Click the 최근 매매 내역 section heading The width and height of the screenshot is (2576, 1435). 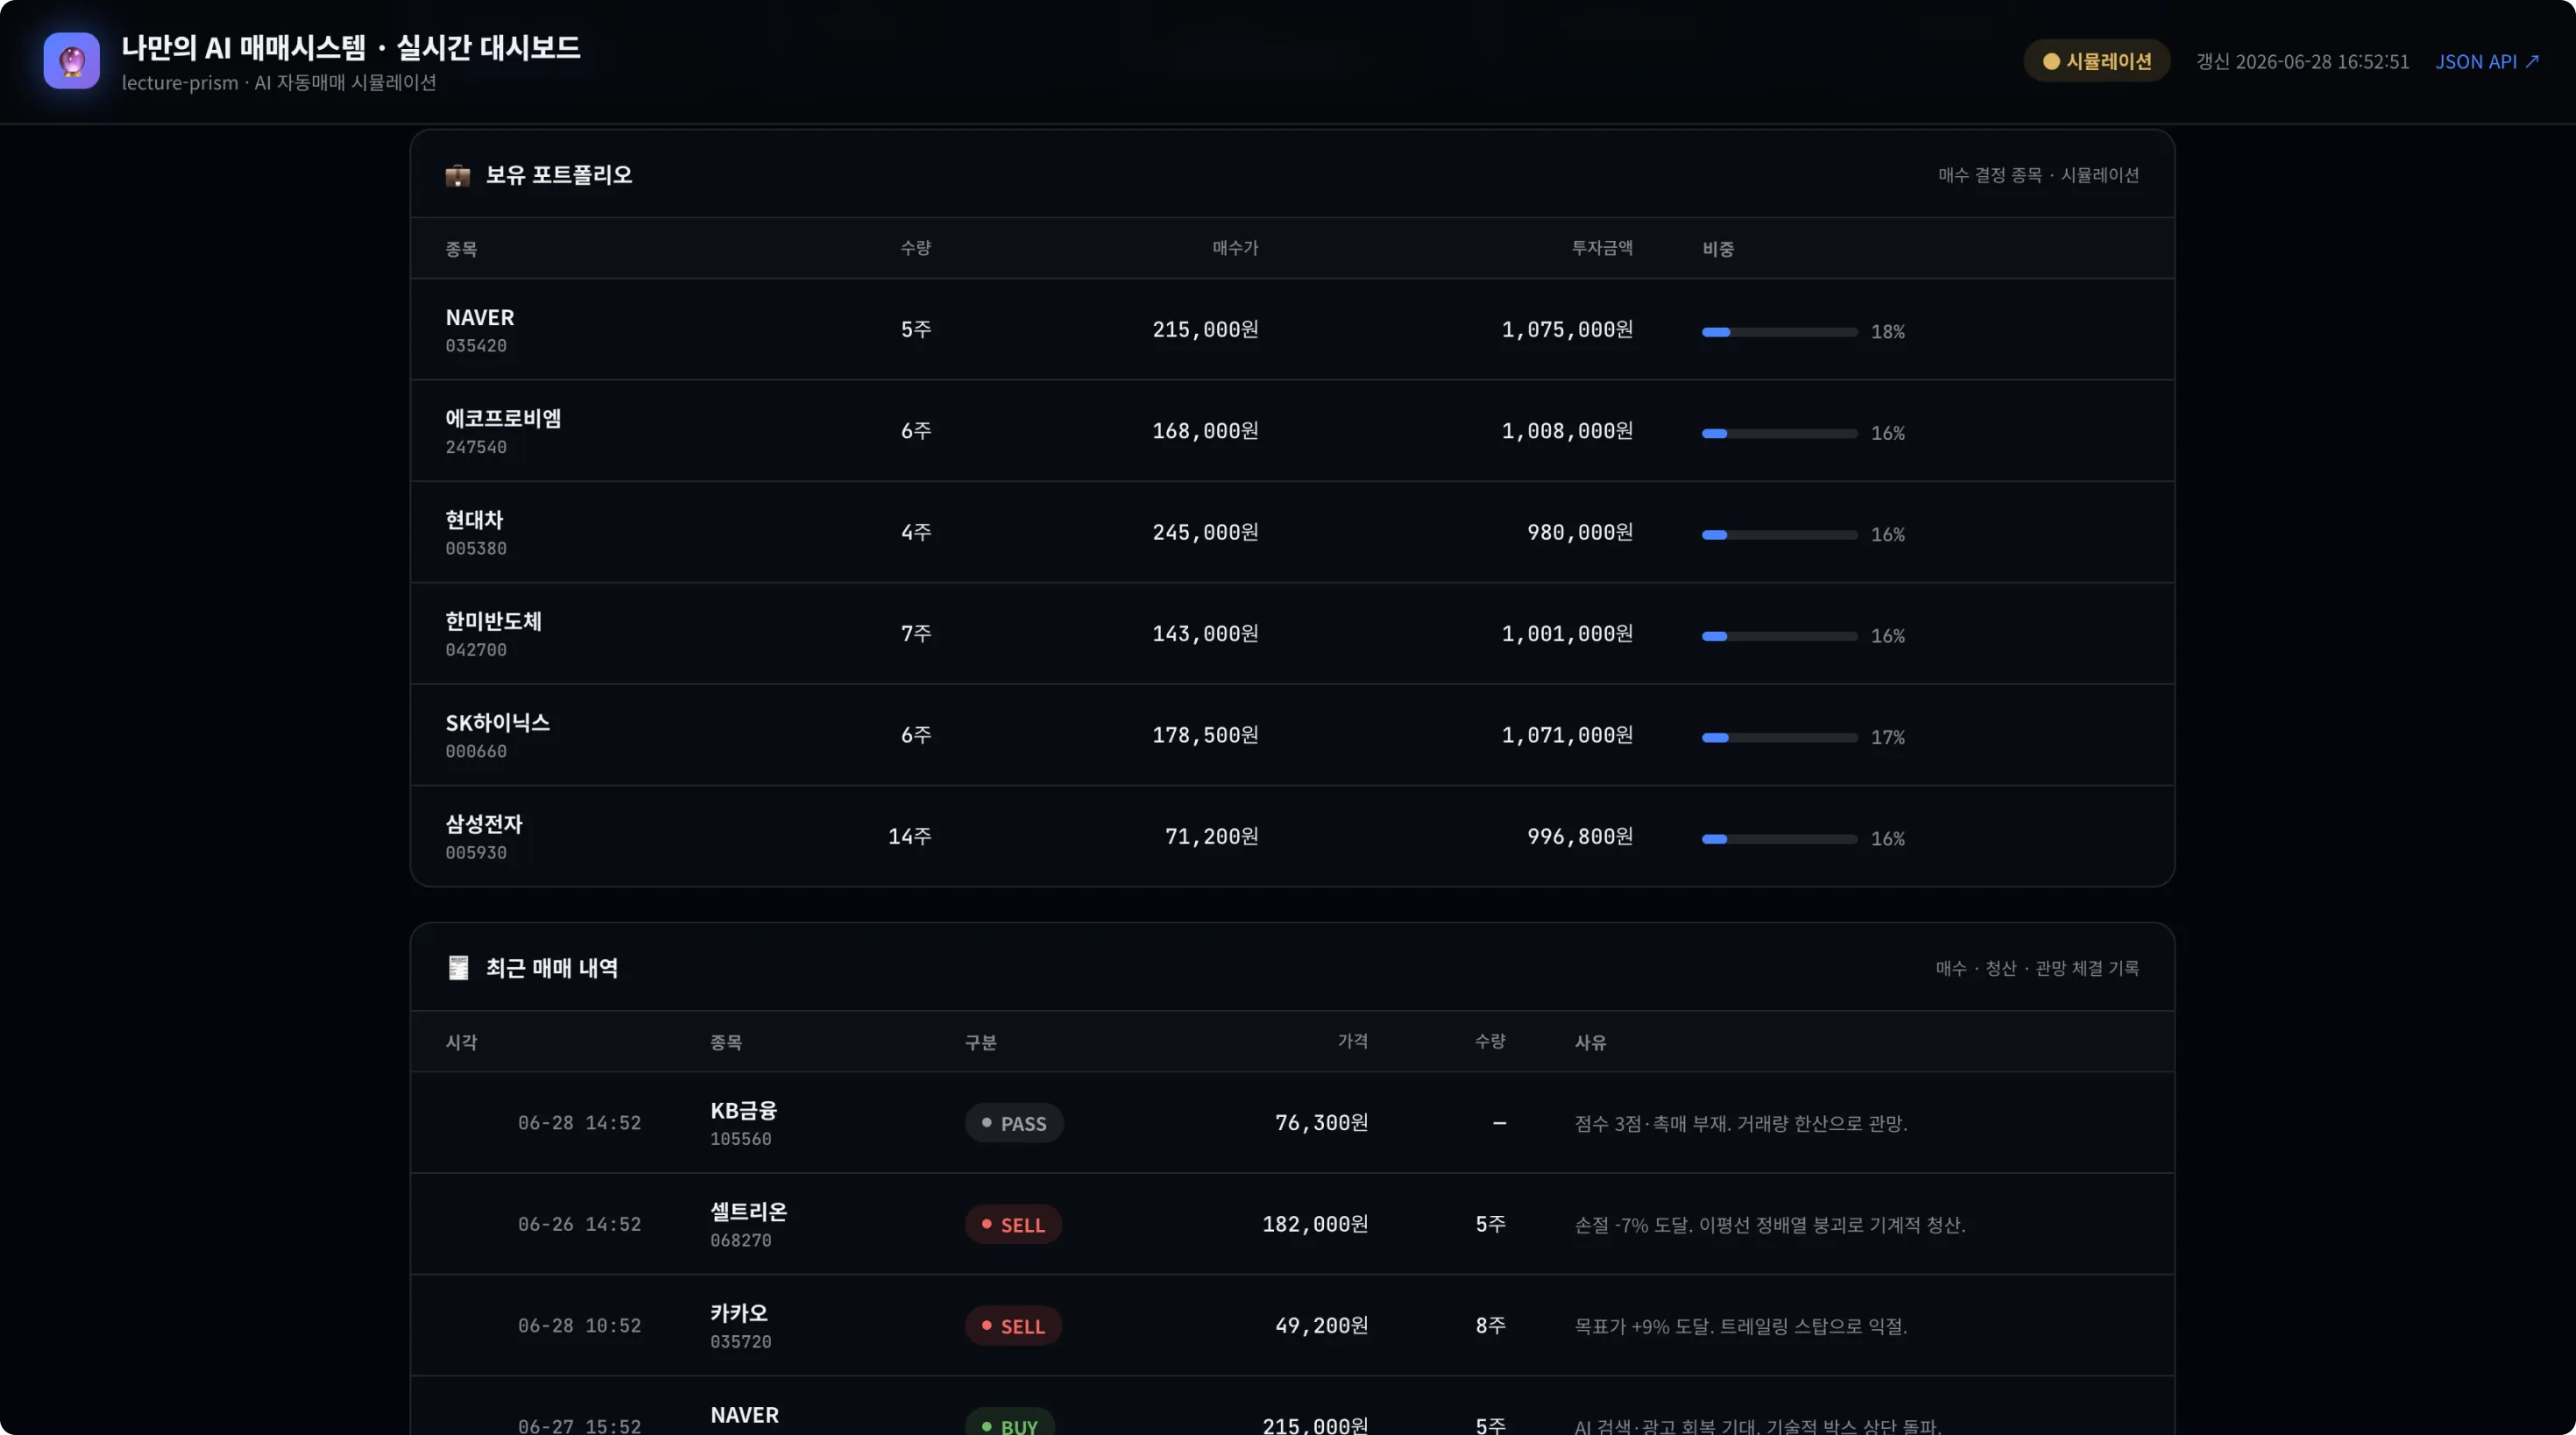[552, 968]
